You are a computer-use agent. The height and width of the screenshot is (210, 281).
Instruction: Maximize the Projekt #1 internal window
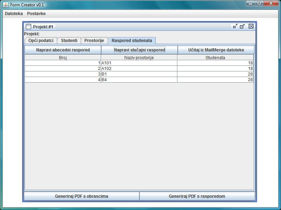(x=242, y=26)
